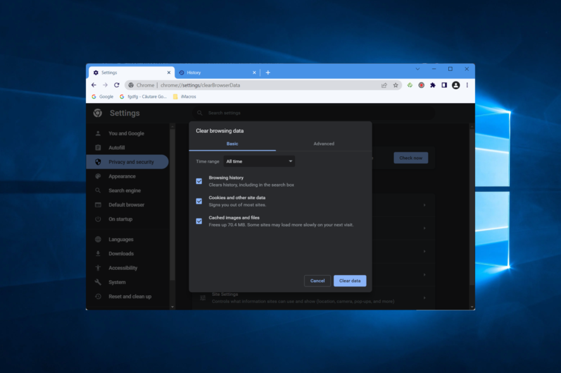Click the Site Settings sliders icon

click(x=203, y=298)
